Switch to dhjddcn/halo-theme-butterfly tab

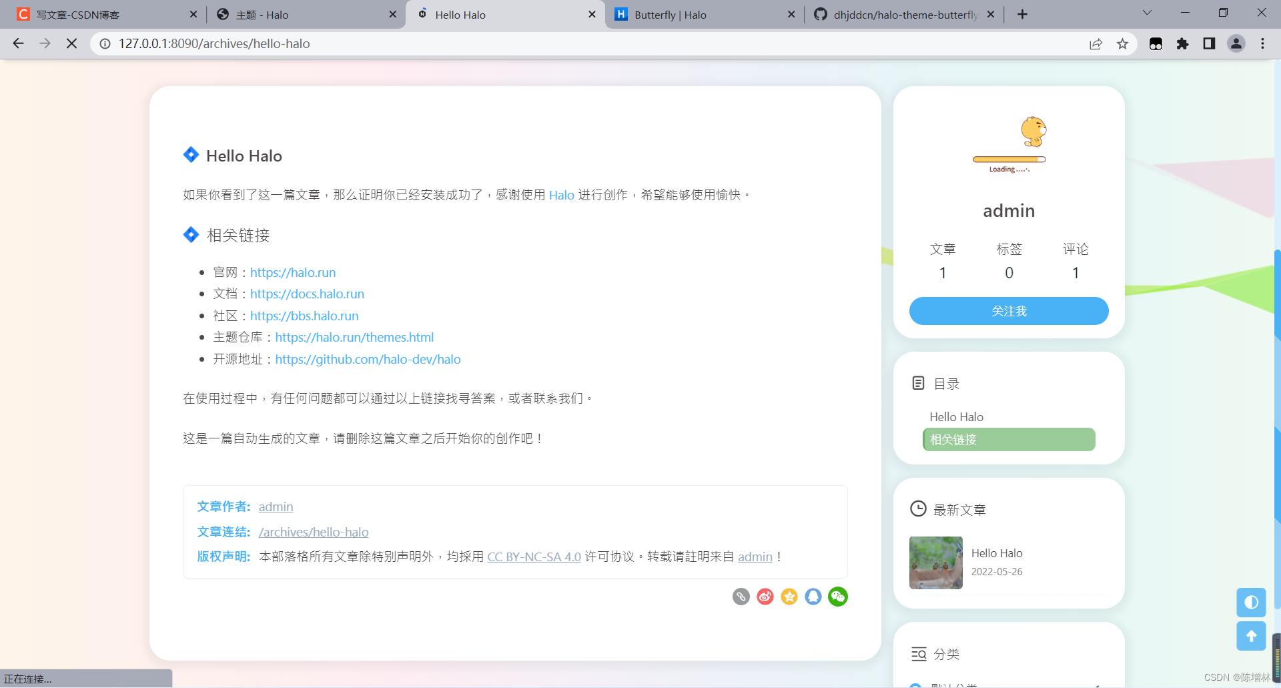coord(903,15)
